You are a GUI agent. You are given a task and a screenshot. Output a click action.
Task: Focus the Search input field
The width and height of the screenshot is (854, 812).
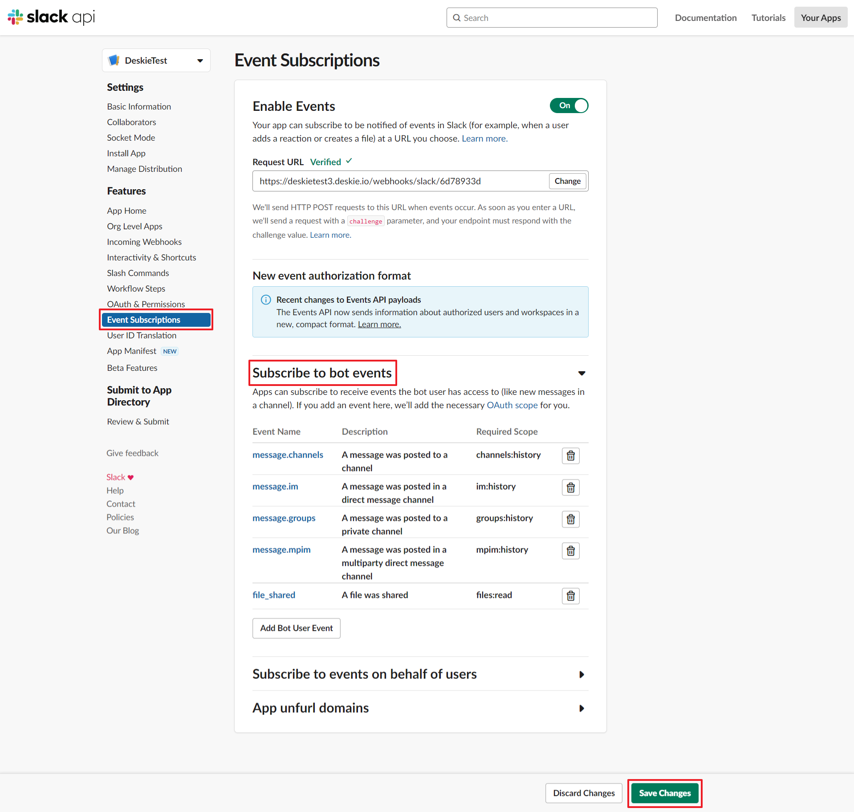click(552, 18)
